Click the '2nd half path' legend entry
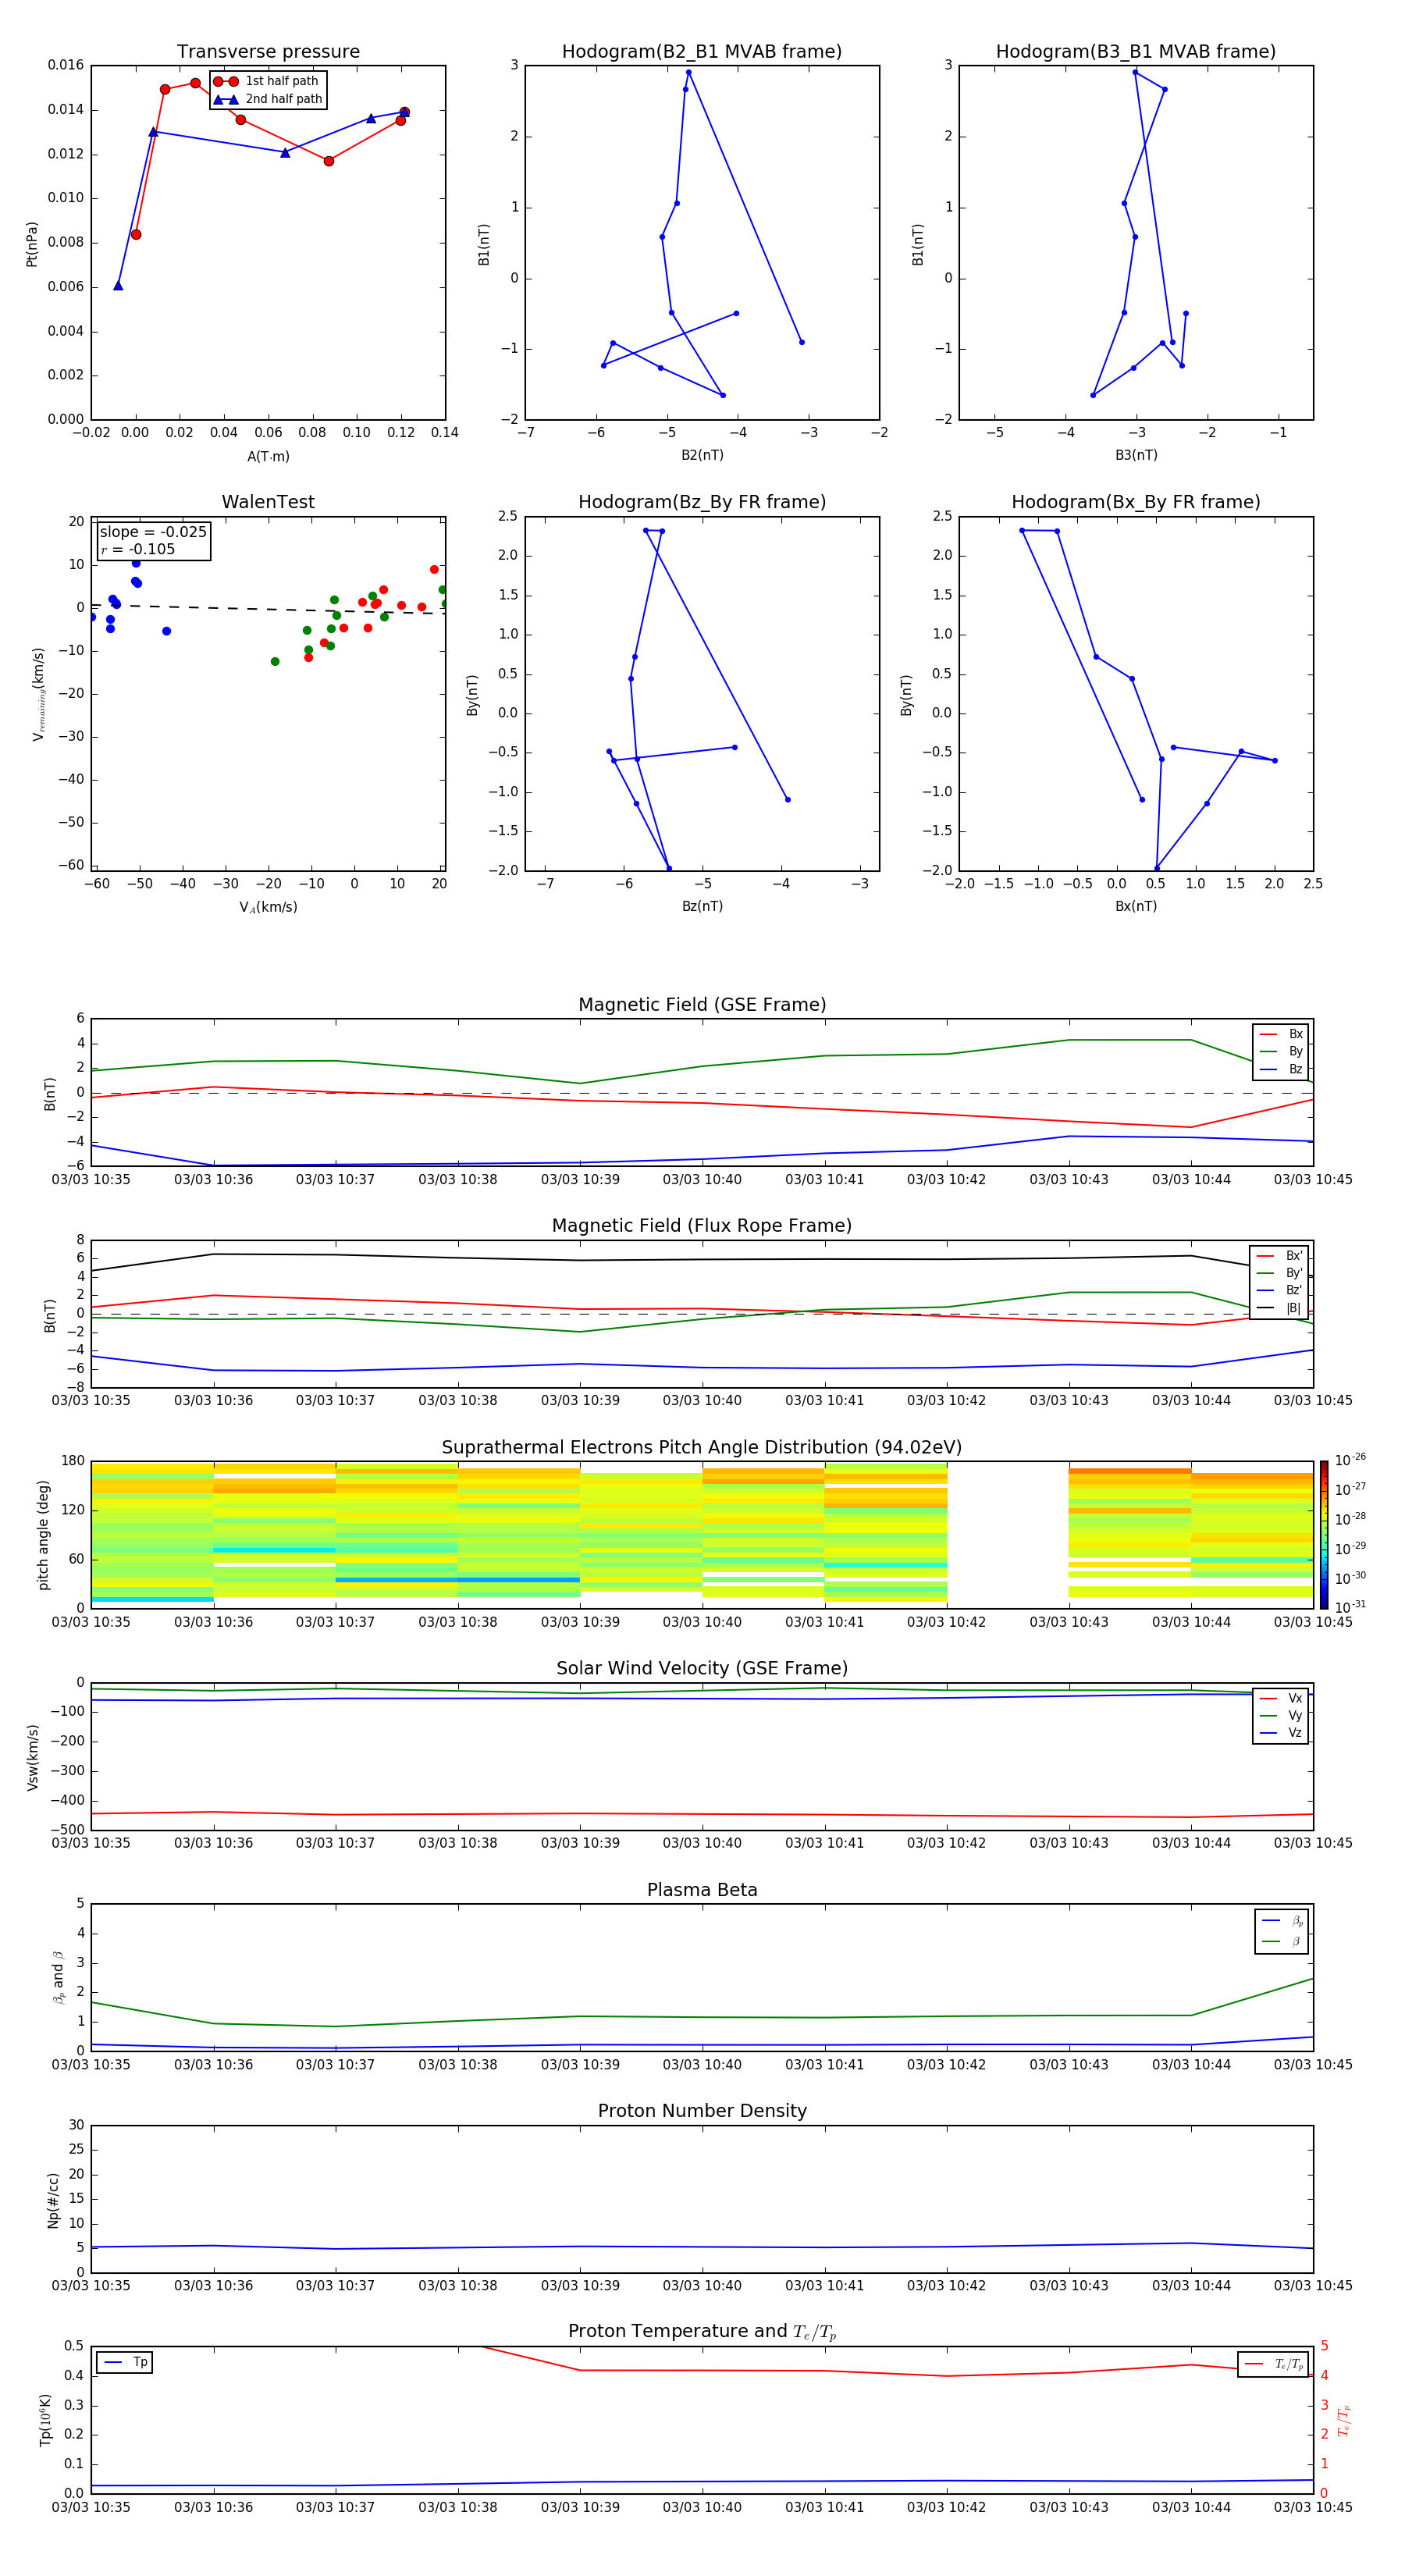1405x2576 pixels. click(x=268, y=99)
